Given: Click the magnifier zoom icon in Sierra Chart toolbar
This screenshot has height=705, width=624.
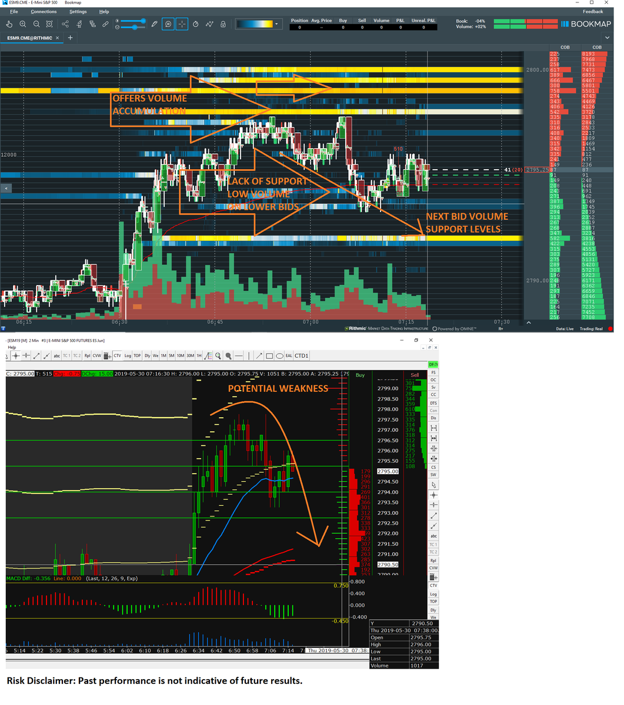Looking at the screenshot, I should point(218,355).
